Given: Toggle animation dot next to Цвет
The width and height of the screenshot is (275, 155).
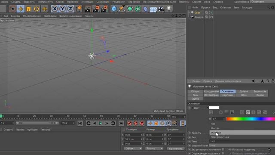Looking at the screenshot, I should click(189, 108).
